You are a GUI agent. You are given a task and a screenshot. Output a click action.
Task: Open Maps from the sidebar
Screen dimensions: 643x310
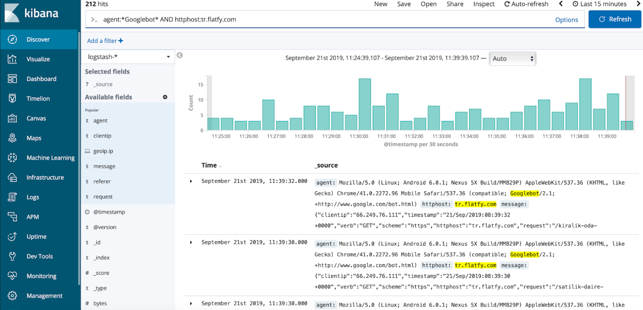tap(39, 138)
